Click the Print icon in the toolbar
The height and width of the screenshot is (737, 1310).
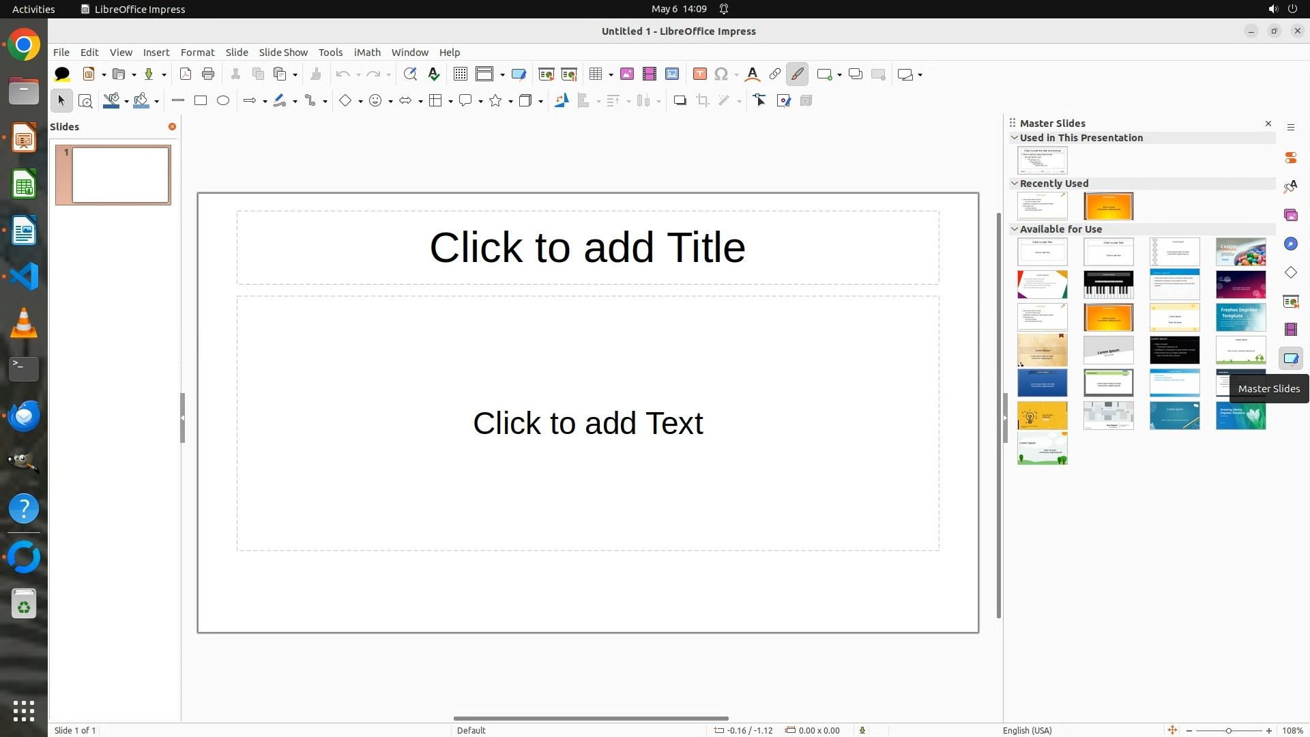click(208, 74)
